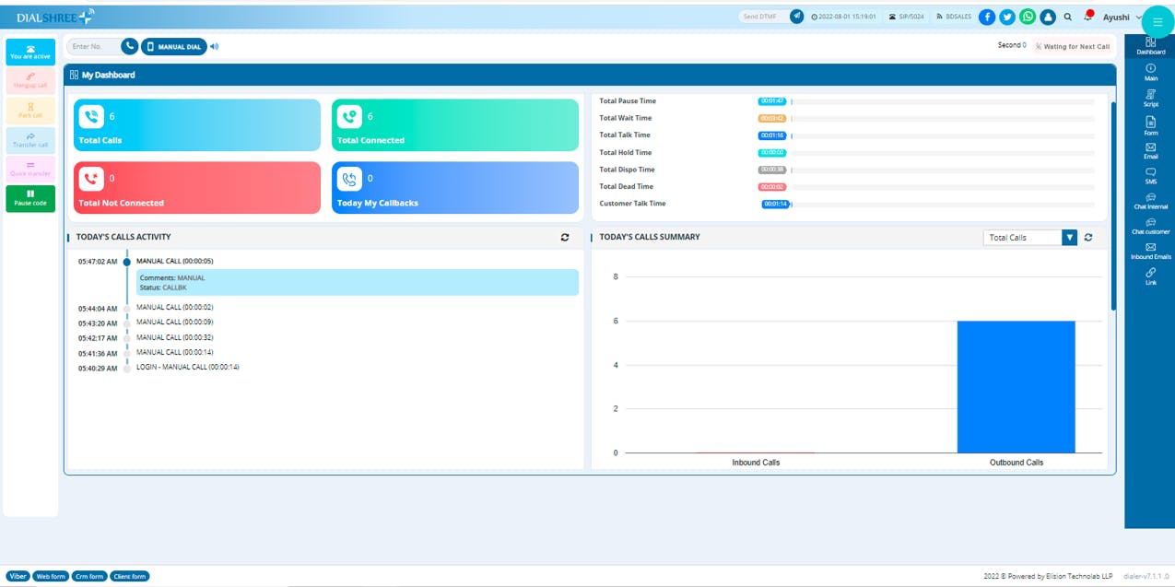Open the WhatsApp icon in header
1175x587 pixels.
[x=1028, y=17]
